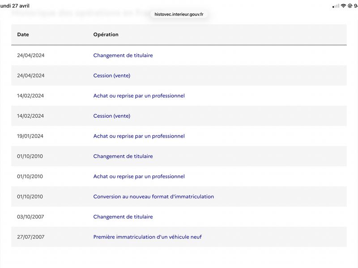Open Achat ou reprise entry dated 19/01/2024
Screen dimensions: 358x268
(x=139, y=136)
